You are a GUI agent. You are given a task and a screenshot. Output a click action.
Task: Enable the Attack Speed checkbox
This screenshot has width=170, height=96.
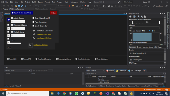[x=12, y=18]
